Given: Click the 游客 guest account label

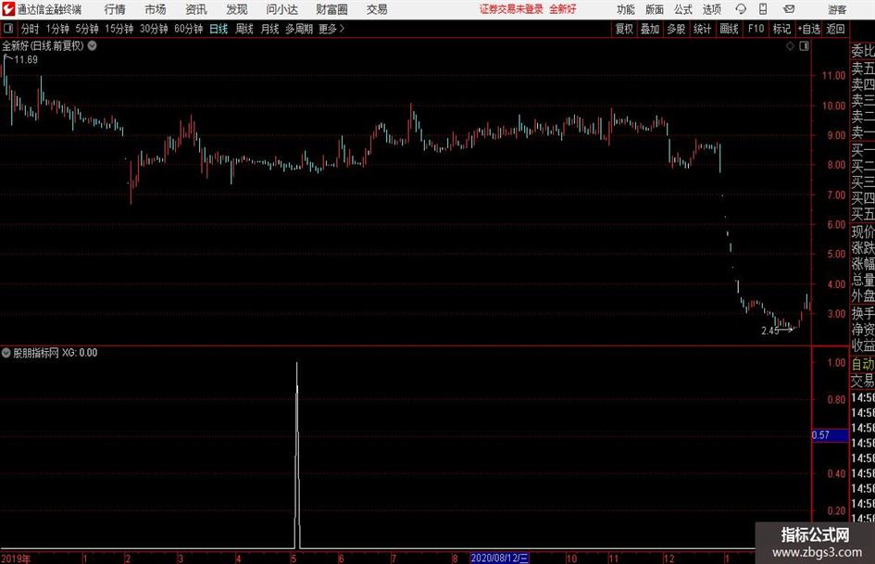Looking at the screenshot, I should click(x=836, y=9).
